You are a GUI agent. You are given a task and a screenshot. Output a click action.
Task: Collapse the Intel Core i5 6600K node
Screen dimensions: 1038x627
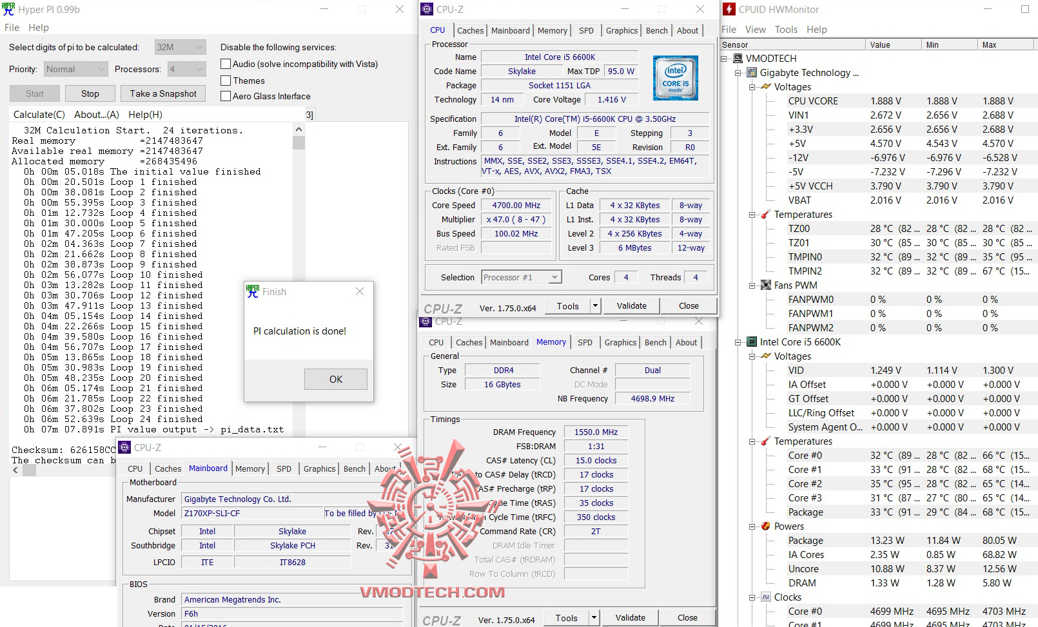coord(738,342)
